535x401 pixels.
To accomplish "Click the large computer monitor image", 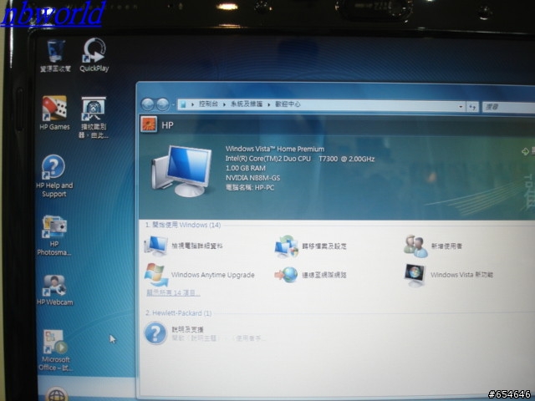I will tap(181, 170).
